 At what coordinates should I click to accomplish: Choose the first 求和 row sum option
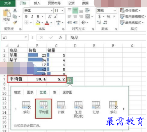tap(26, 107)
